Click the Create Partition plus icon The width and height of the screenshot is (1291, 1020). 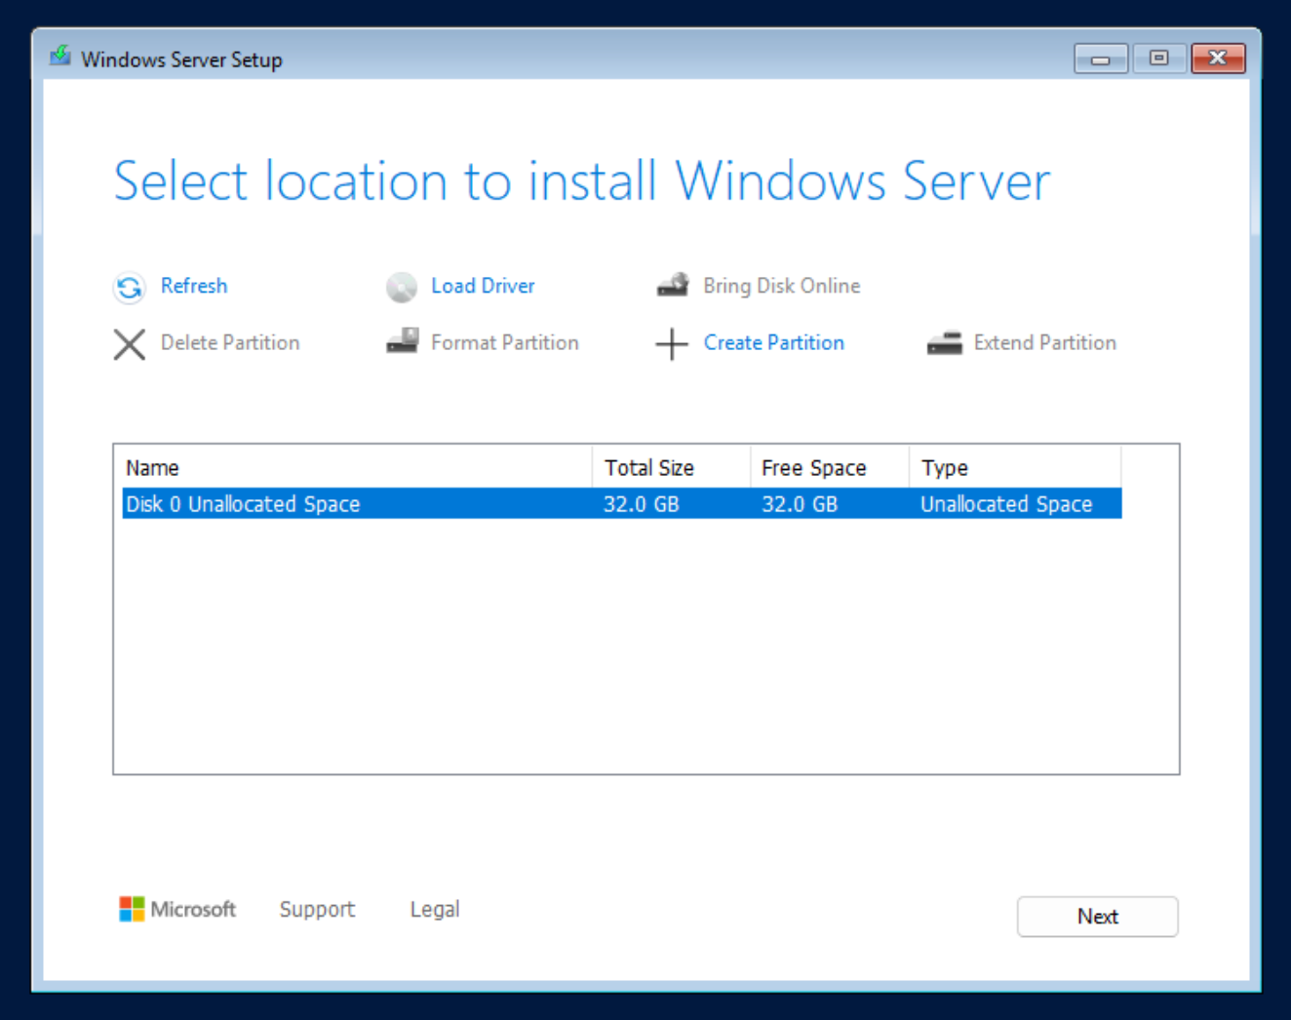coord(672,344)
